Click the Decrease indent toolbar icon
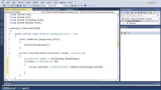This screenshot has width=161, height=90. tap(72, 6)
